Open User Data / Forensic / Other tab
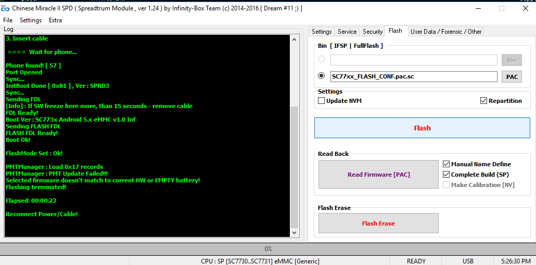The height and width of the screenshot is (265, 536). pos(446,31)
